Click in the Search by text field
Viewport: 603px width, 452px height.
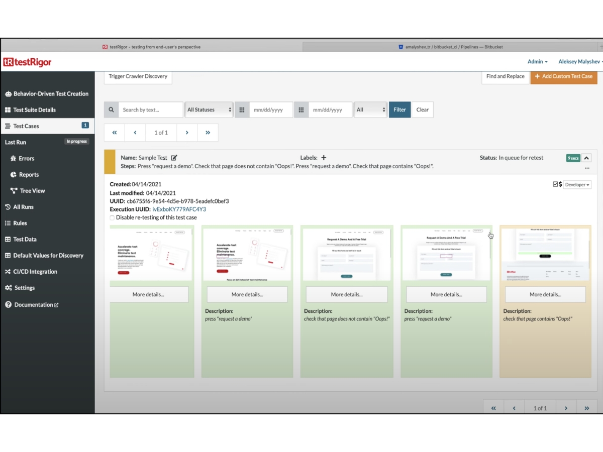pyautogui.click(x=151, y=110)
